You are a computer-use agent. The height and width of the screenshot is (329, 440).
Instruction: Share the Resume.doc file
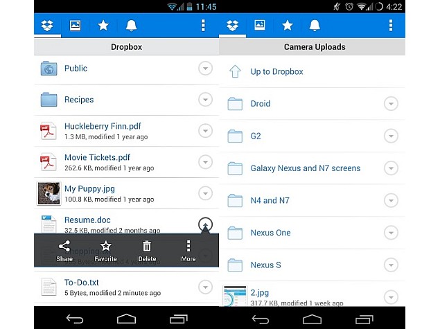[64, 251]
